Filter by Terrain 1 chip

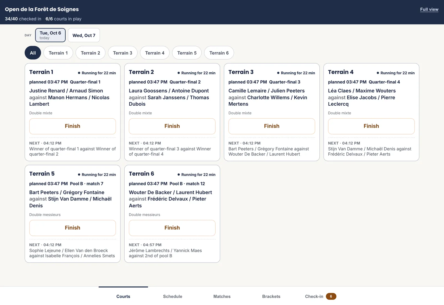pos(58,53)
